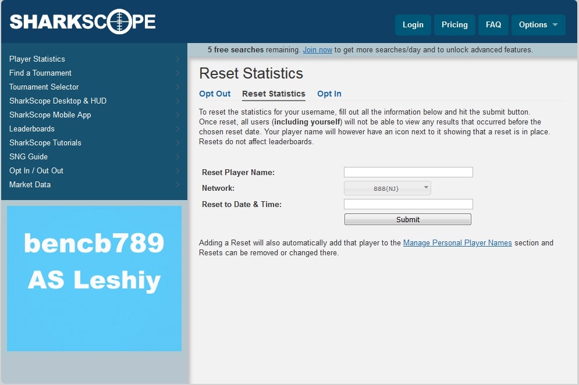
Task: Click the Submit button
Action: (408, 219)
